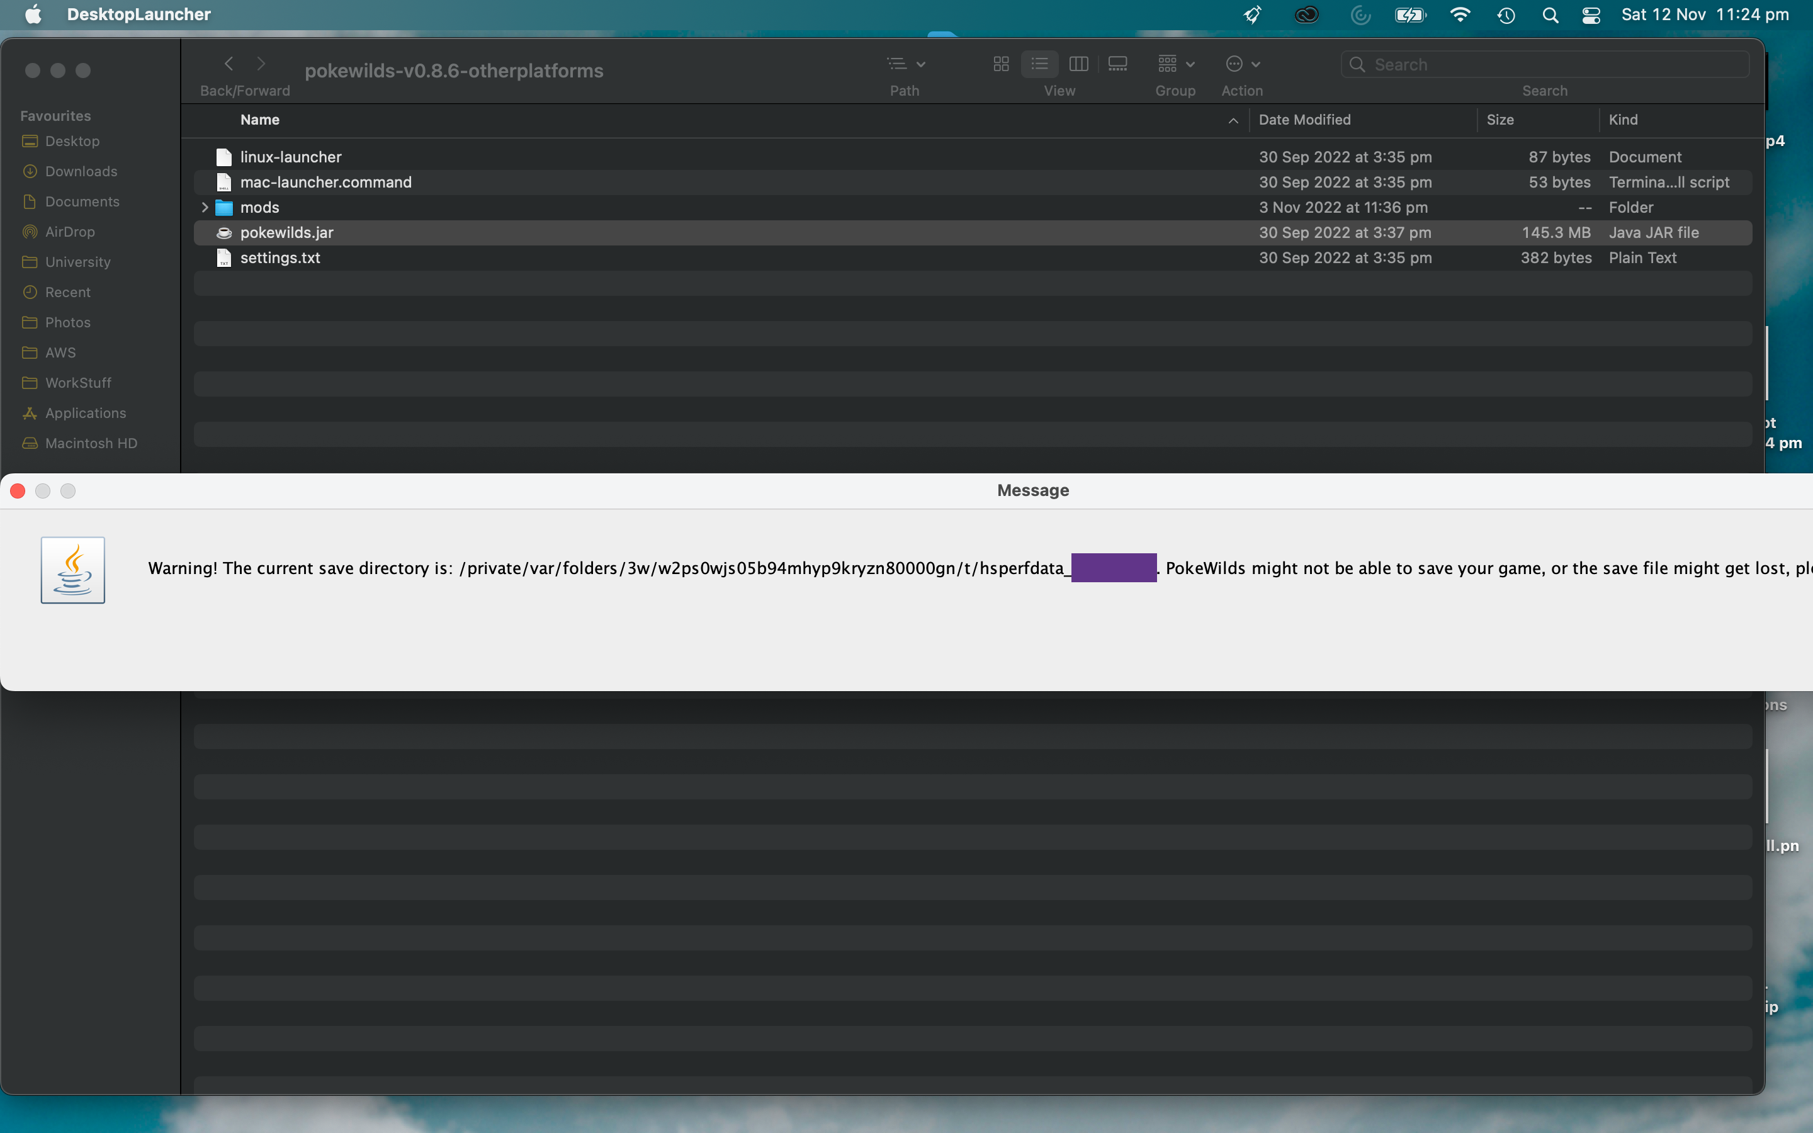
Task: Open Spotlight search from menu bar
Action: (1550, 14)
